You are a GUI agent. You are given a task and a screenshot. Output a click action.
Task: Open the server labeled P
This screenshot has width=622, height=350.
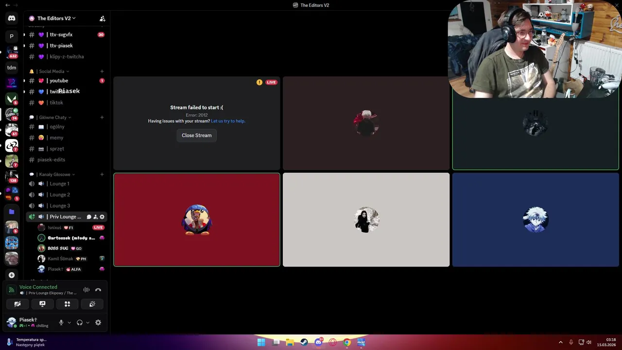pyautogui.click(x=12, y=36)
